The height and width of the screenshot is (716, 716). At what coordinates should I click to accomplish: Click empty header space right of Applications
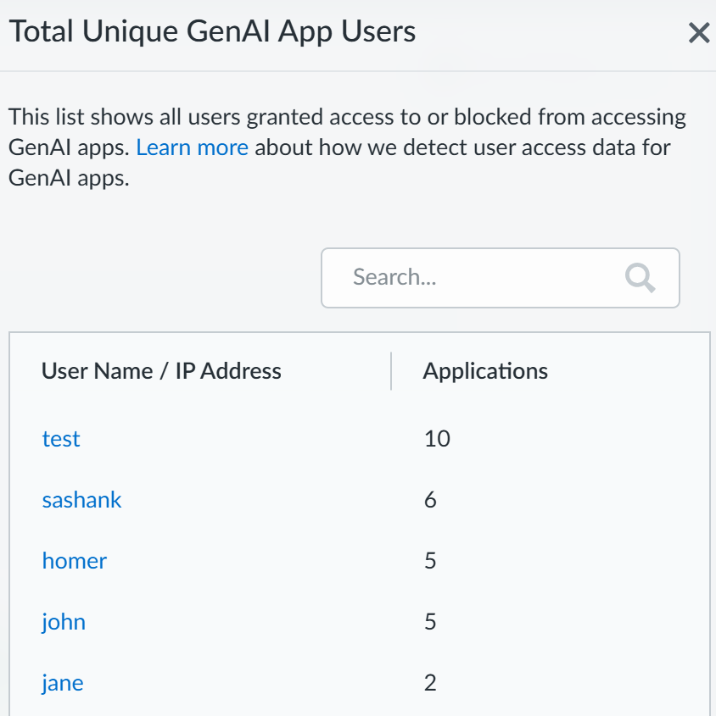coord(628,371)
